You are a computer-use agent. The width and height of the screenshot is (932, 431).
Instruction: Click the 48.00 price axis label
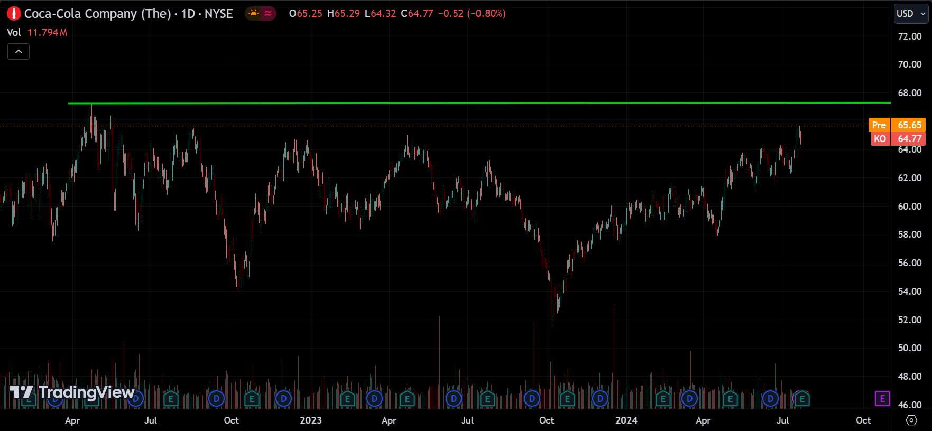[x=910, y=377]
